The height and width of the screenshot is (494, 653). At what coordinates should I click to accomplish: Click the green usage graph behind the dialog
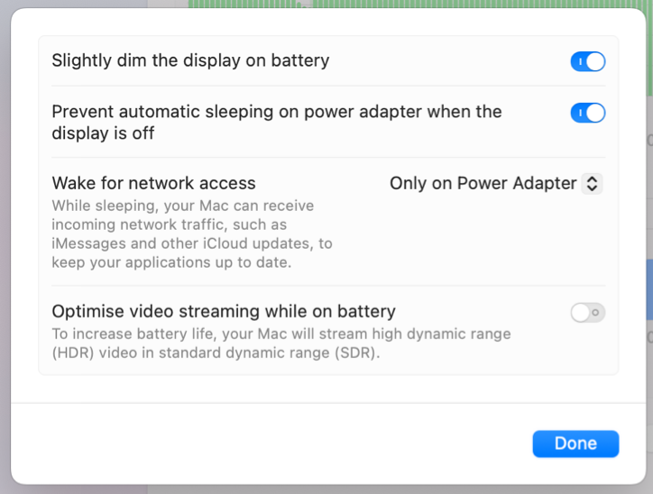(x=417, y=4)
